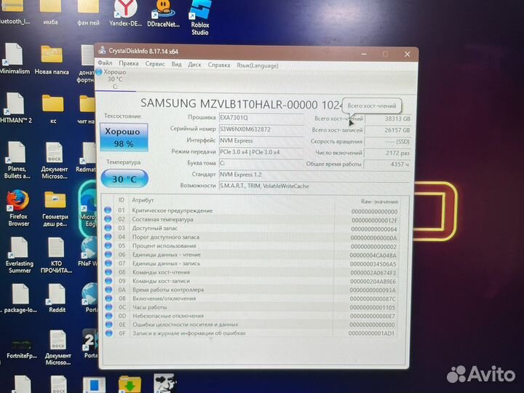Select the Единицы данных - запись row
The width and height of the screenshot is (524, 393).
click(250, 263)
